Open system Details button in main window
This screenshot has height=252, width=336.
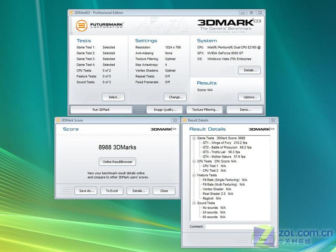pyautogui.click(x=249, y=70)
